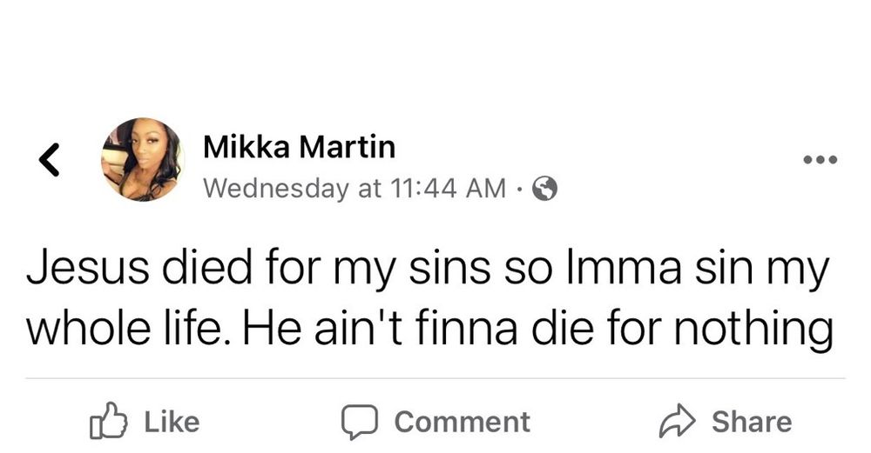Click the second line He ain't finna
Image resolution: width=871 pixels, height=453 pixels.
(x=381, y=329)
